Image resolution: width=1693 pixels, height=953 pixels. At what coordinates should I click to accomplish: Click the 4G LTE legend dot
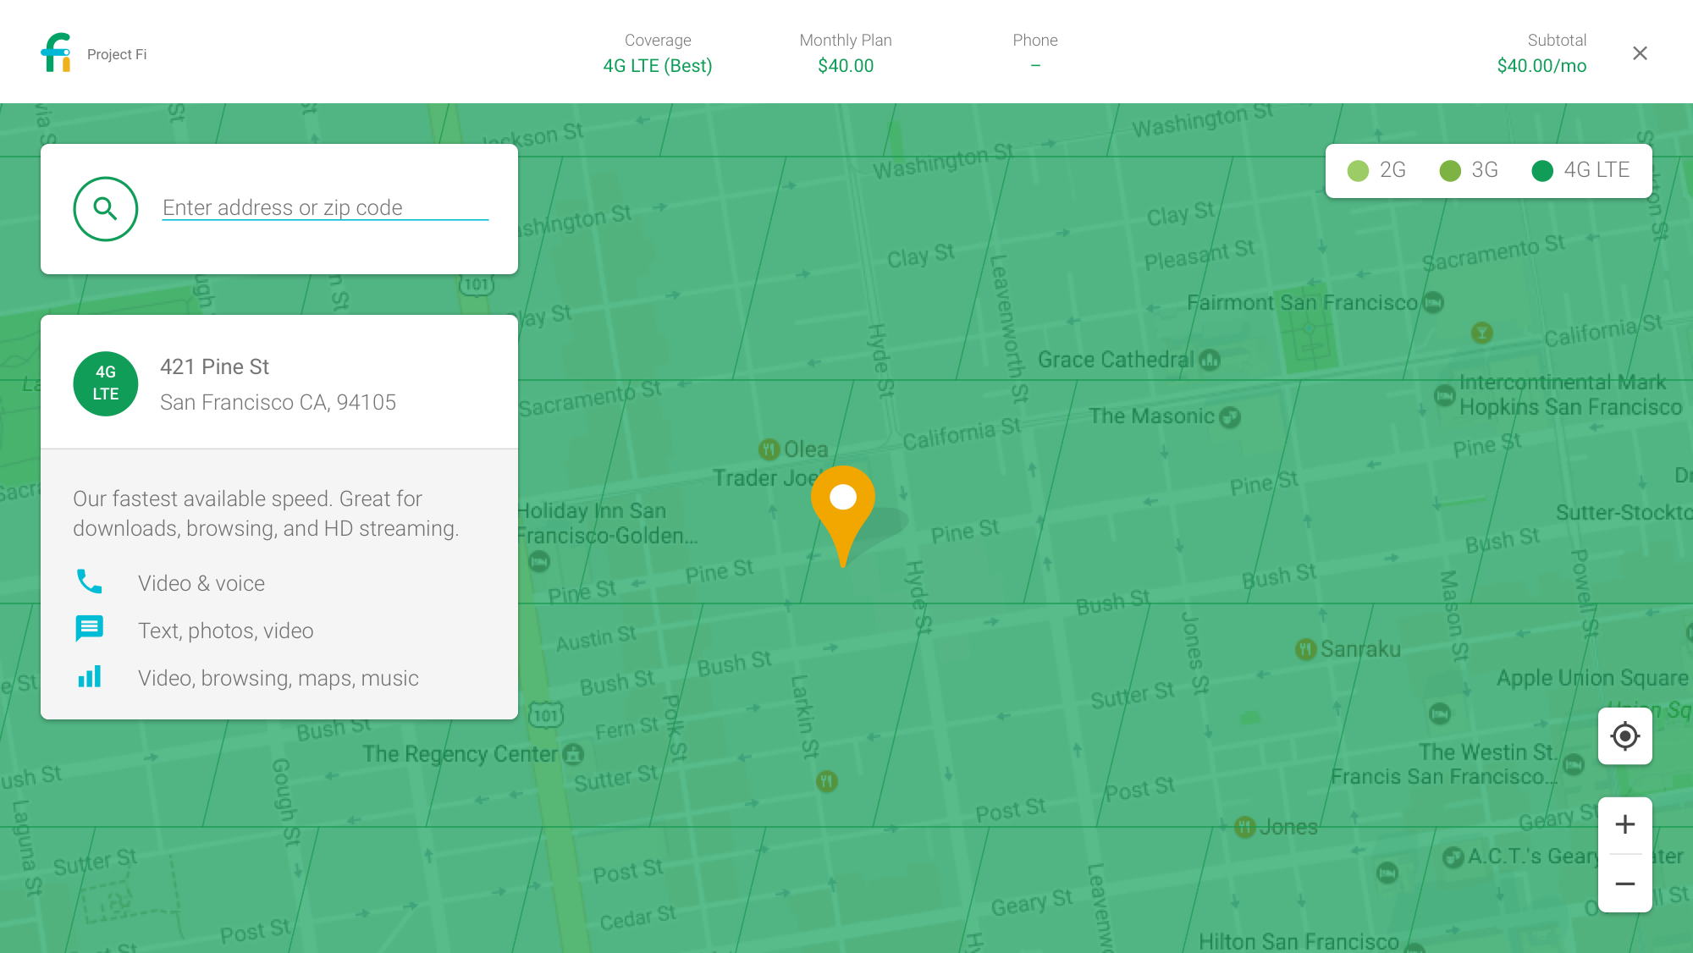(1542, 171)
